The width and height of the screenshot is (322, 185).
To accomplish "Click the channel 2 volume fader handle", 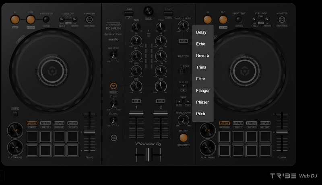I will pos(161,114).
